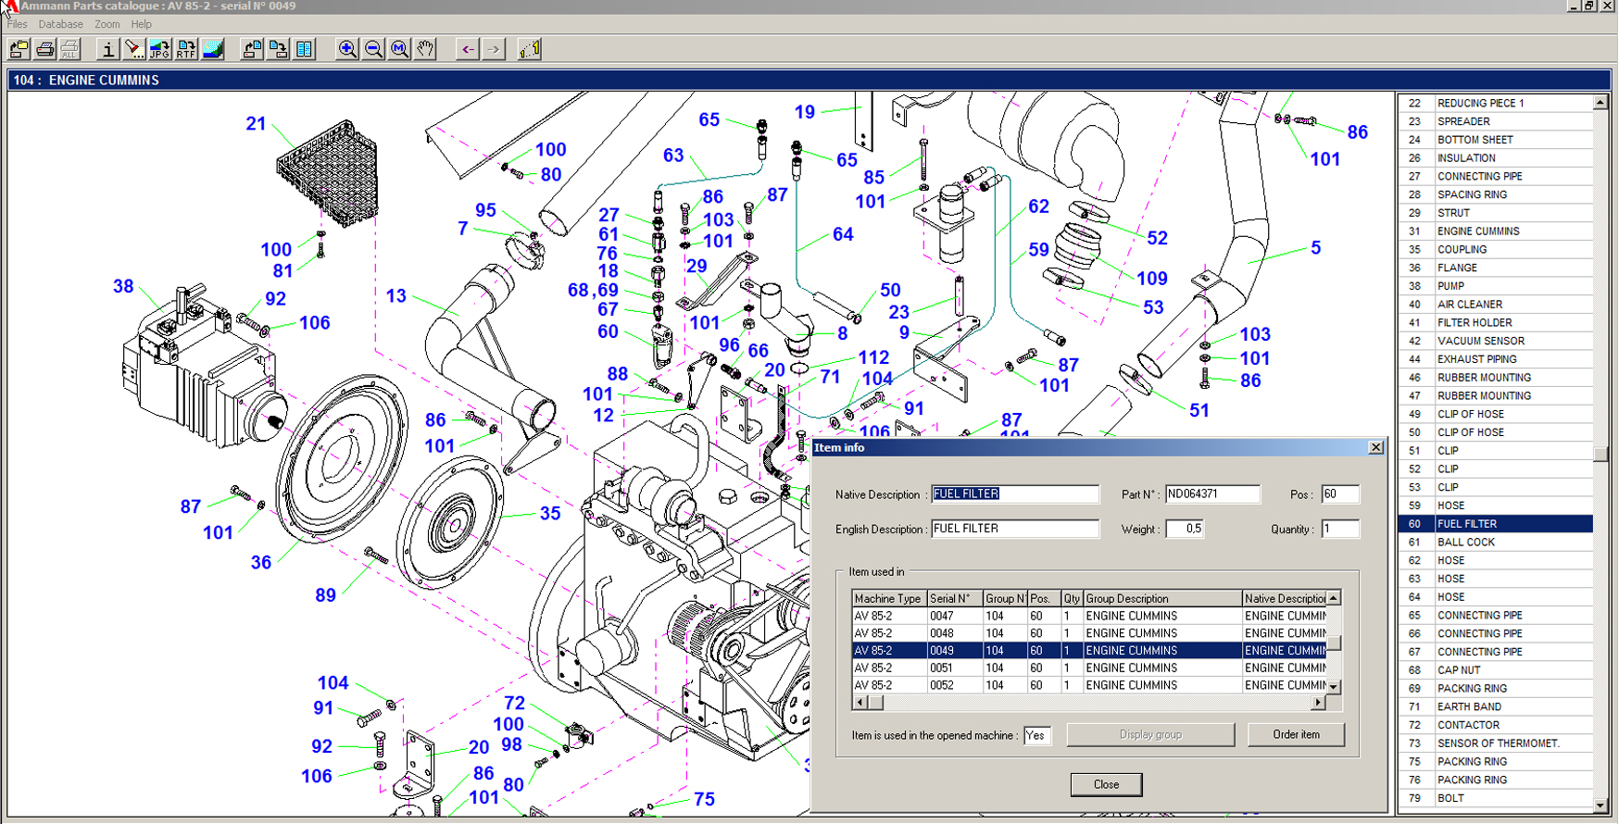The image size is (1619, 824).
Task: Open the Zoom menu
Action: [x=107, y=24]
